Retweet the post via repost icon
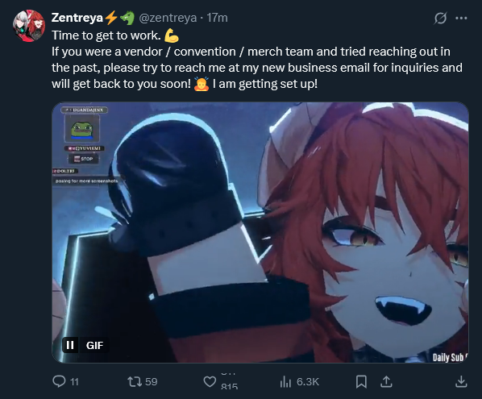This screenshot has height=399, width=482. [x=135, y=382]
